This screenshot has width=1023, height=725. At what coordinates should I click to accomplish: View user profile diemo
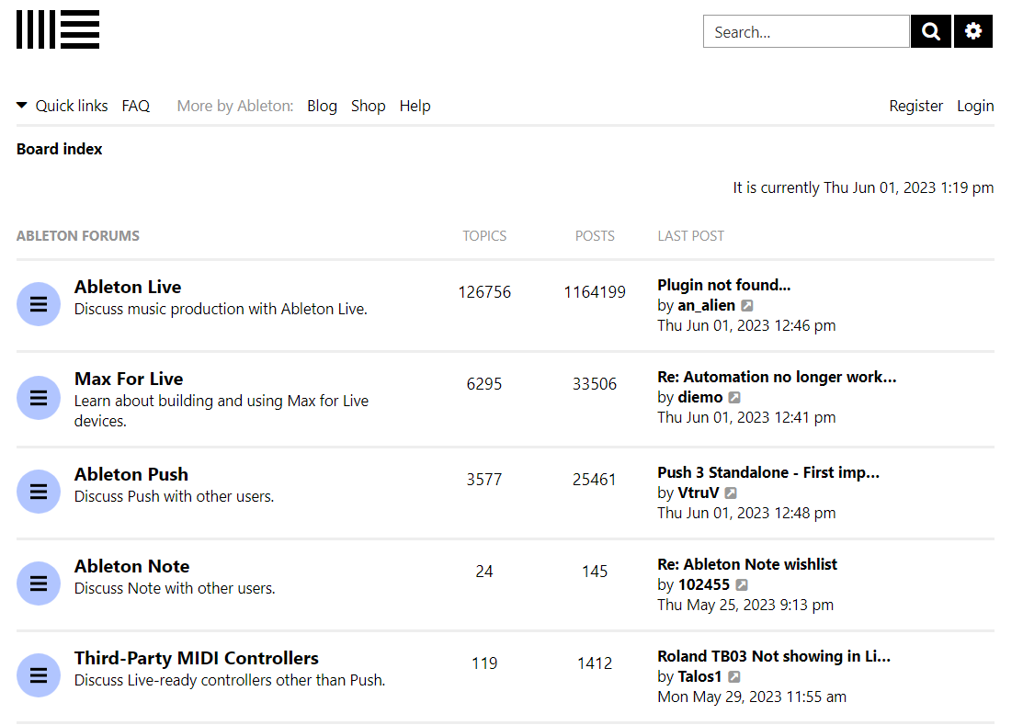coord(700,398)
